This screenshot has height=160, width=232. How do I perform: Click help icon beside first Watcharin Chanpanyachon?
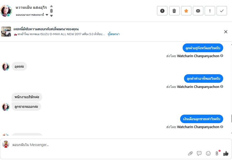(222, 56)
